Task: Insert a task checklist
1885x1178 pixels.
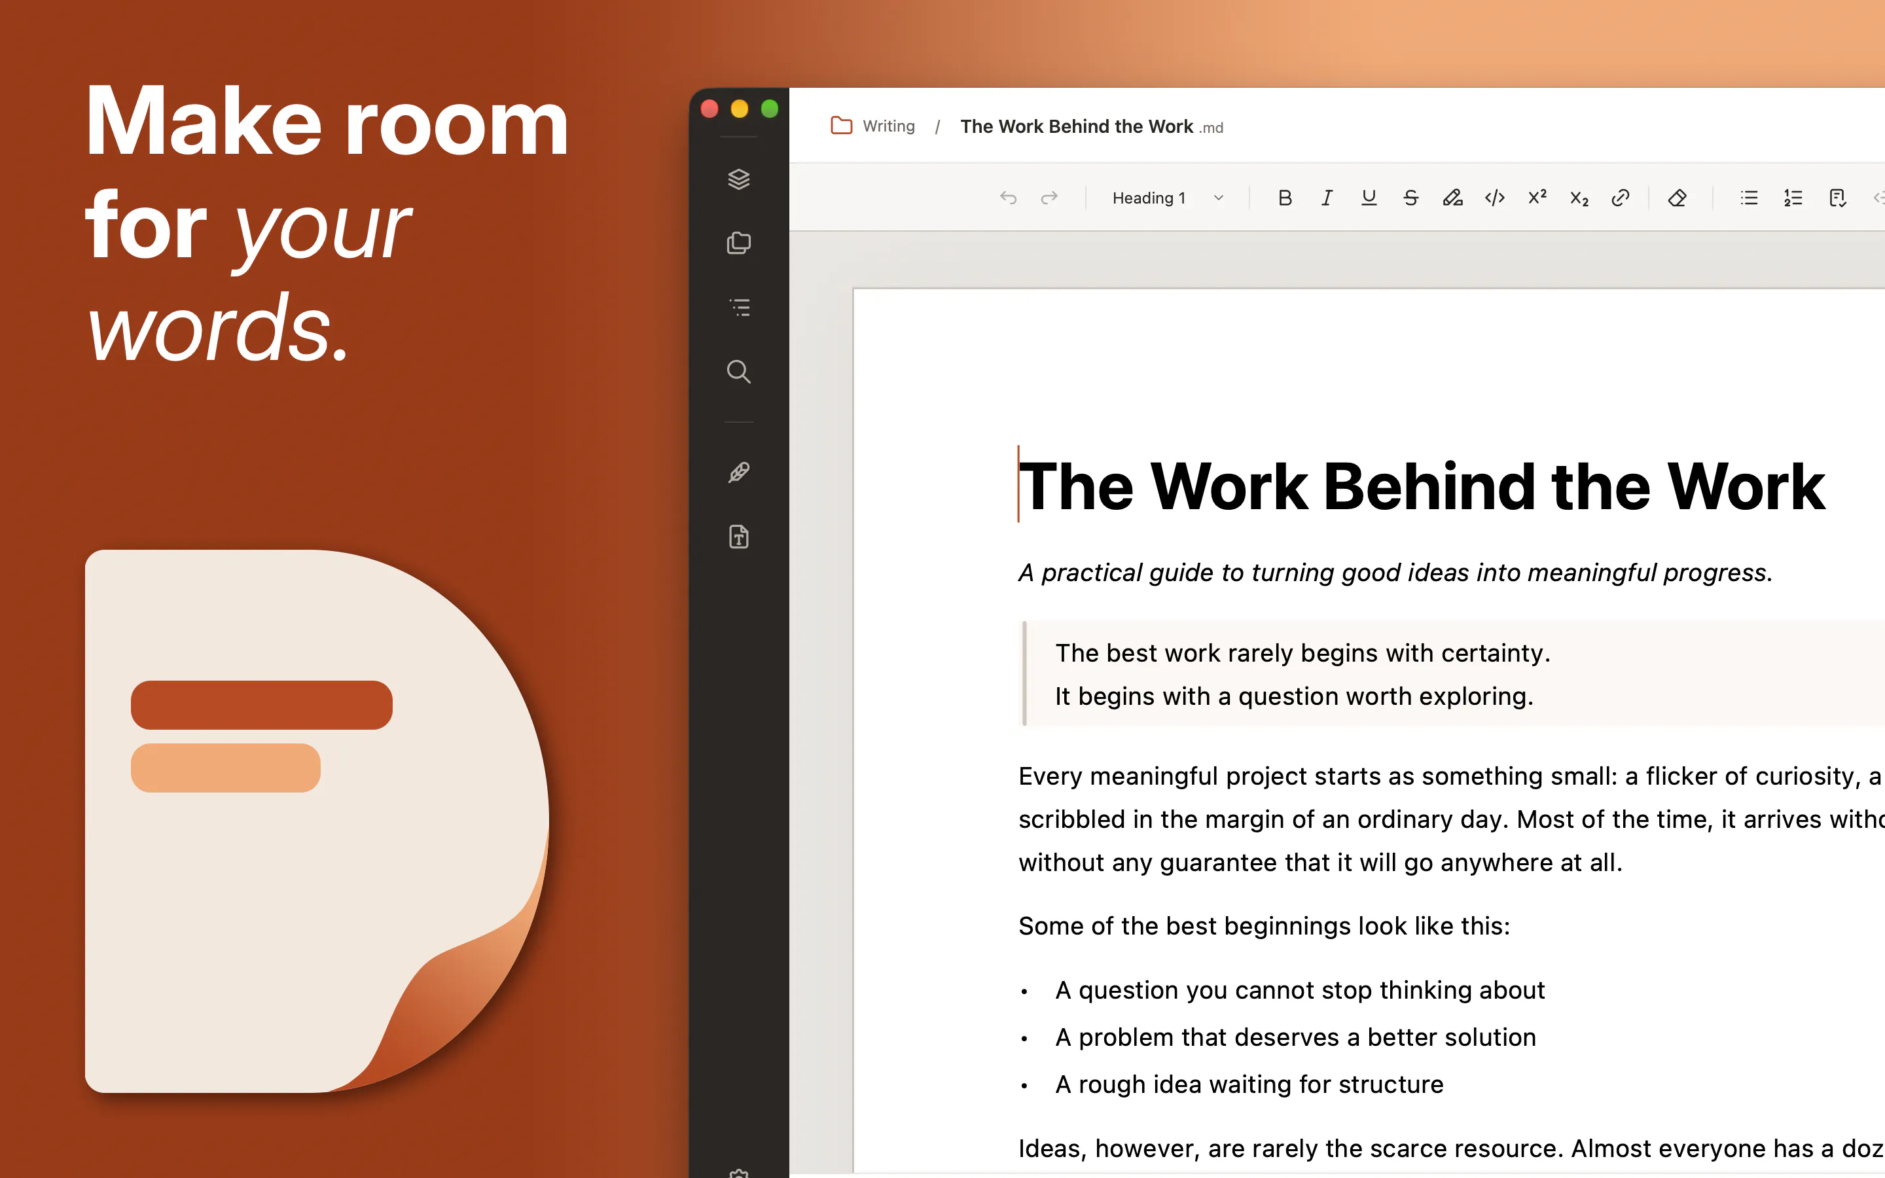Action: coord(1837,198)
